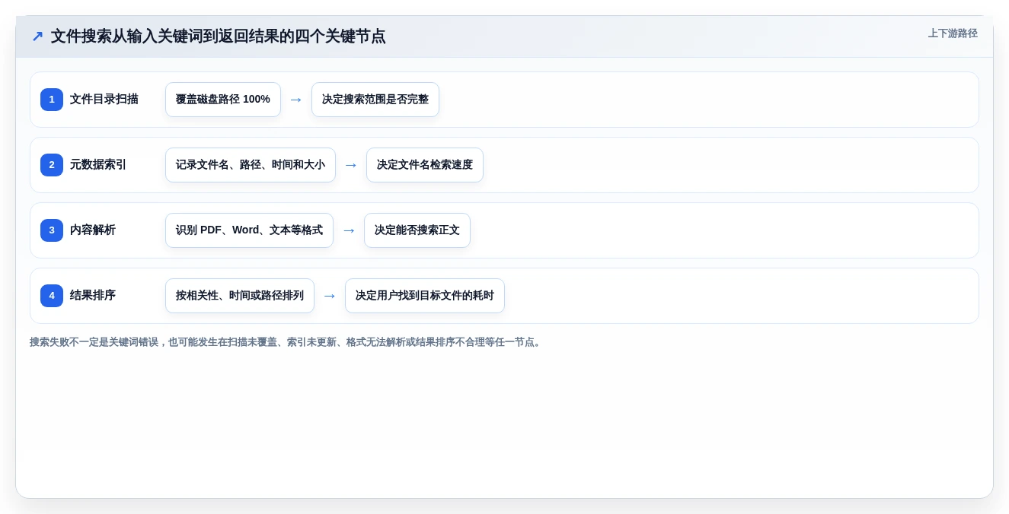Click the arrow after 记录文件名、路径、时间和大小
This screenshot has height=514, width=1009.
click(351, 165)
